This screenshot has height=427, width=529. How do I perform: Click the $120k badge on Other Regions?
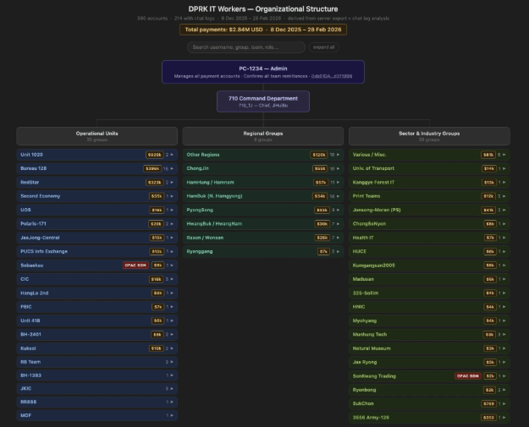click(319, 155)
